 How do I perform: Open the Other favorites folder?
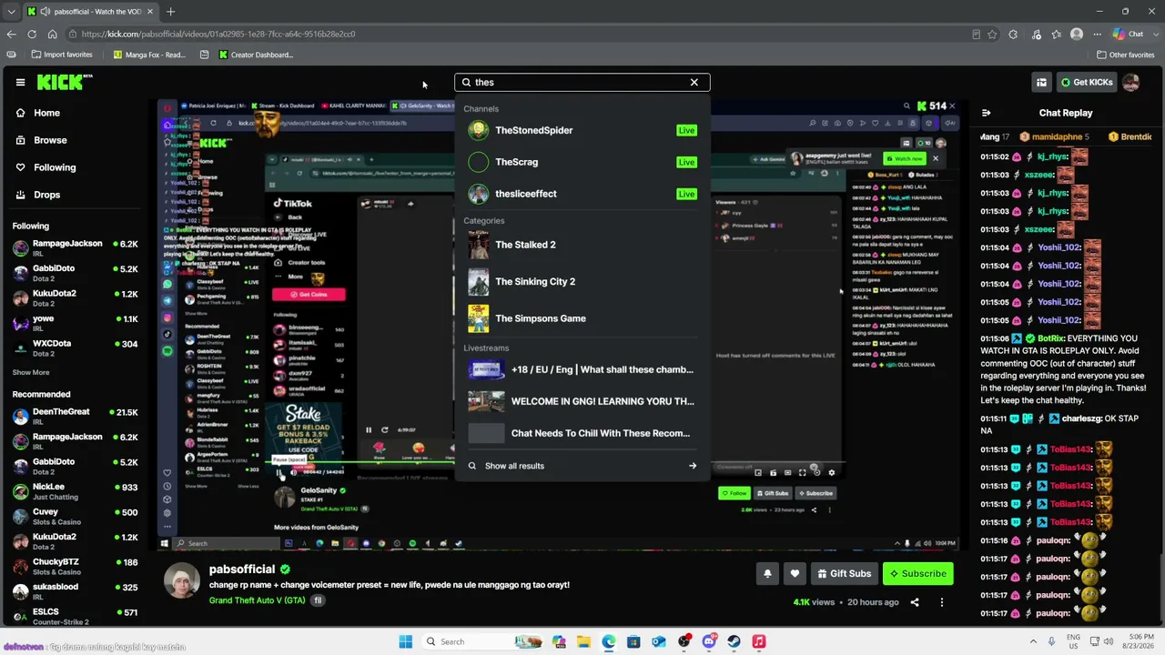(1126, 55)
